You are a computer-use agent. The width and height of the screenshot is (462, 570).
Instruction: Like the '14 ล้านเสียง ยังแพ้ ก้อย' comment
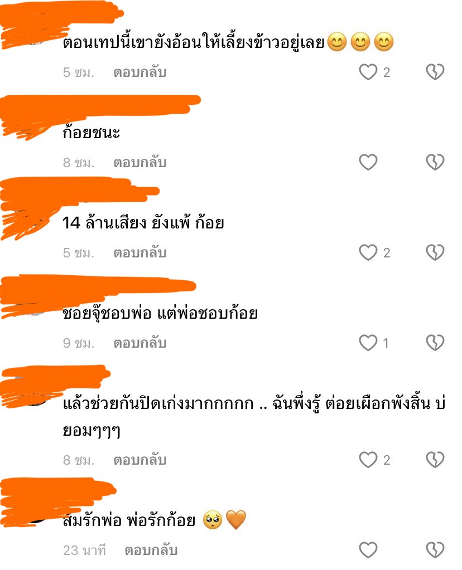tap(368, 252)
